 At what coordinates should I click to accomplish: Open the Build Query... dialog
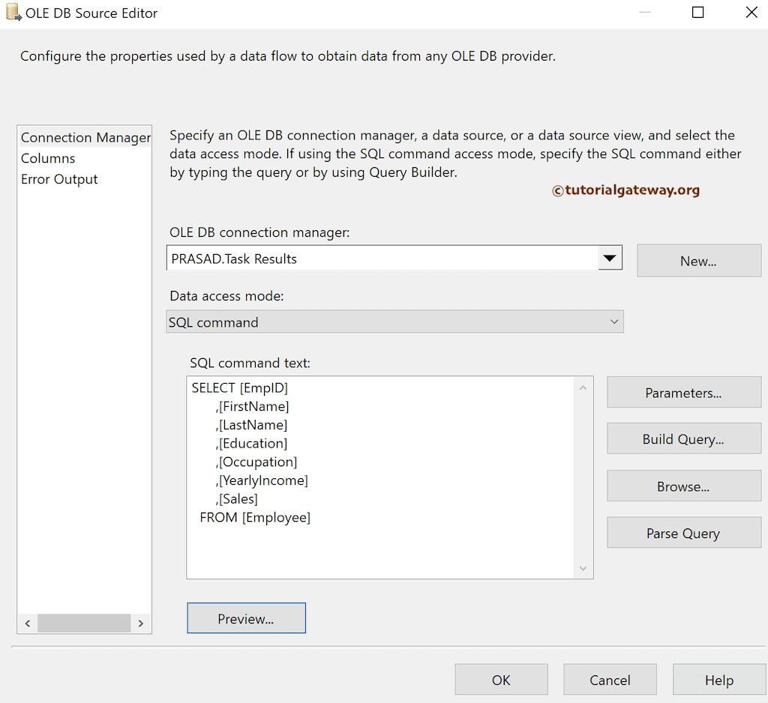tap(683, 438)
